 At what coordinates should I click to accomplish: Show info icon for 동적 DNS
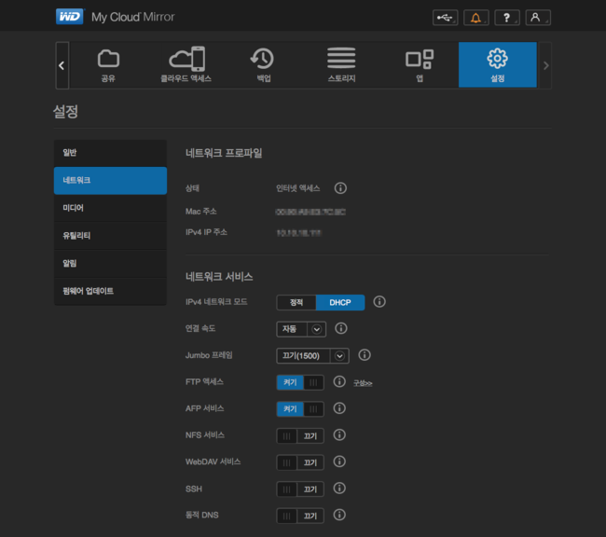[339, 515]
